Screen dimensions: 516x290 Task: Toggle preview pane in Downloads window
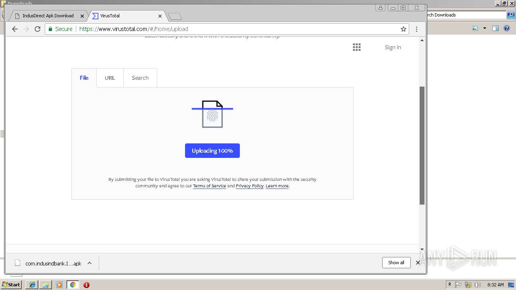495,28
